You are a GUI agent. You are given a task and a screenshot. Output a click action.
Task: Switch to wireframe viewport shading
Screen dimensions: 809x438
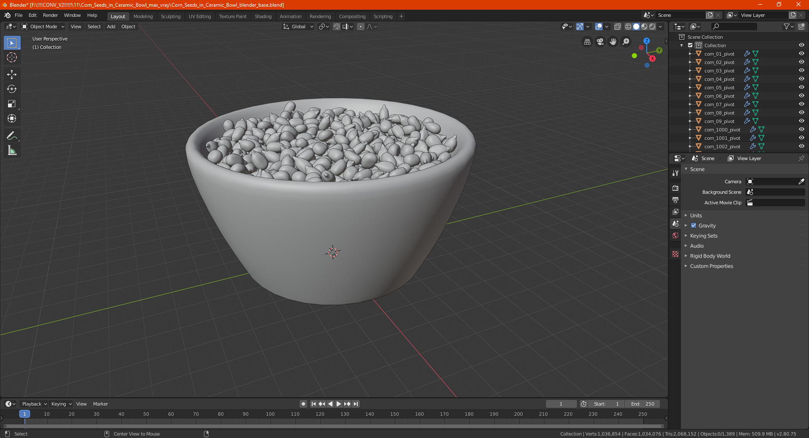(628, 27)
